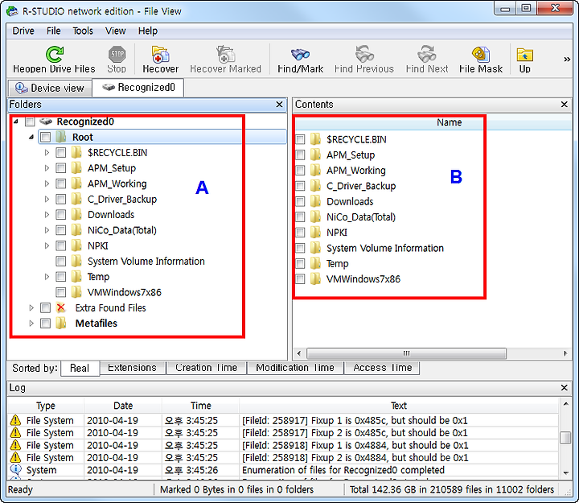Click VMWindows7x86 folder icon in Contents
579x503 pixels.
tap(316, 279)
